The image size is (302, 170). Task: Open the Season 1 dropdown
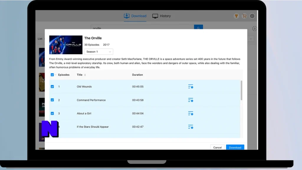tap(99, 52)
